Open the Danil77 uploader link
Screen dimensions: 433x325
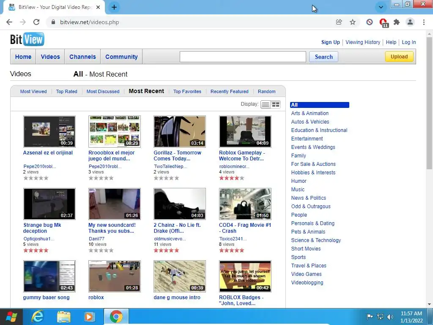[97, 239]
